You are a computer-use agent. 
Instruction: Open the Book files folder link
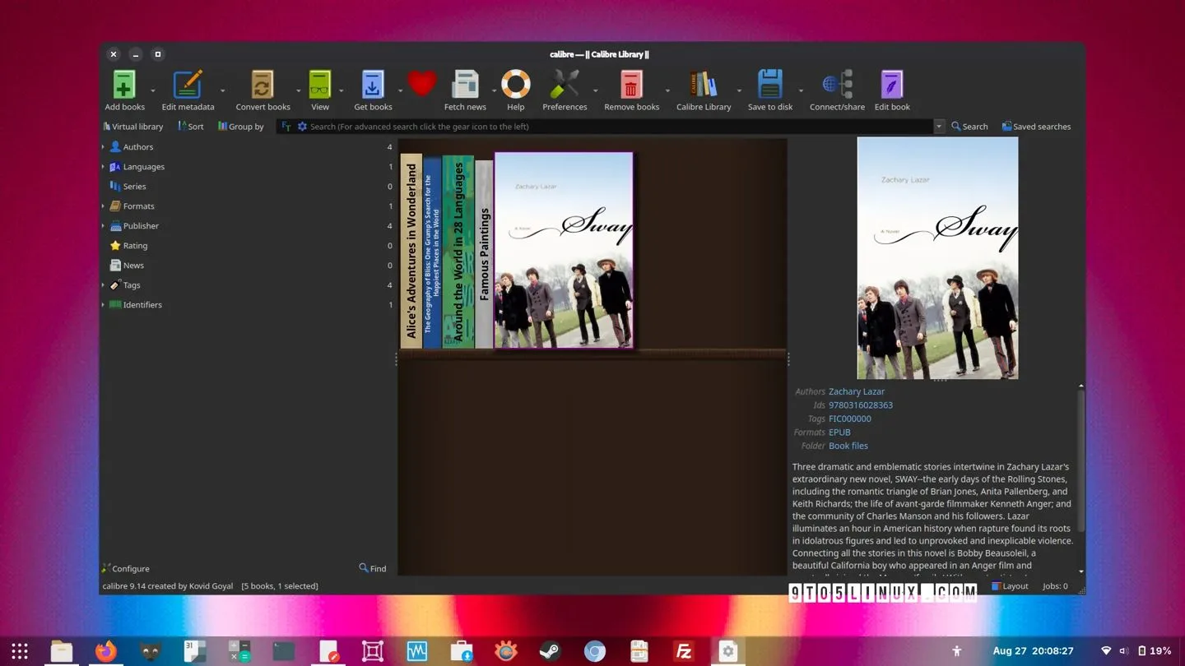pyautogui.click(x=848, y=446)
